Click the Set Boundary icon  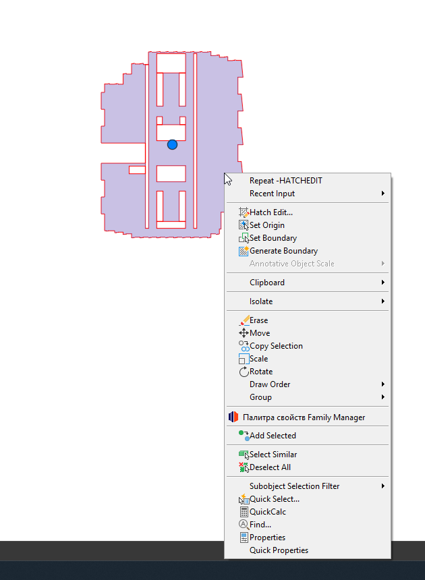tap(244, 238)
